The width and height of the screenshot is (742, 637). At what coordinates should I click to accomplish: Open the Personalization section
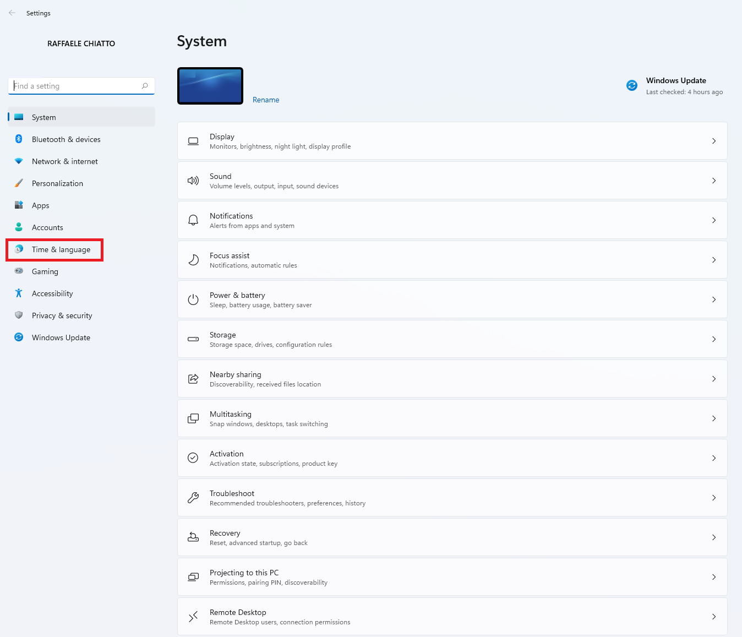coord(81,183)
